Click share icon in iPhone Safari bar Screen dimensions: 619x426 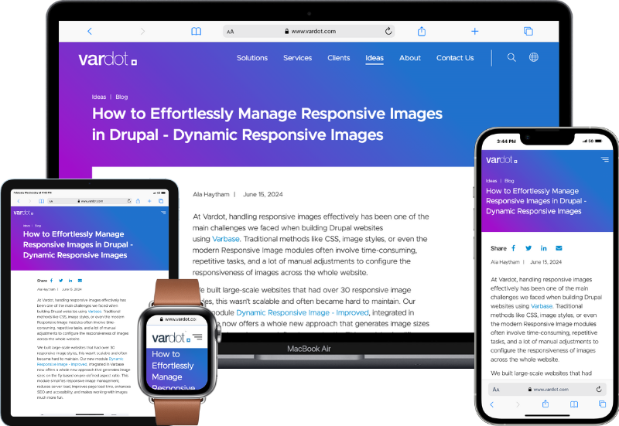click(545, 404)
